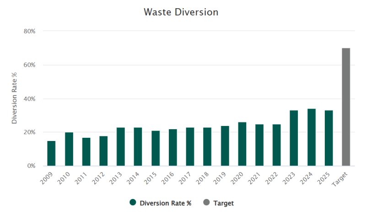Click the 40% y-axis label
Screen dimensions: 366x214
[29, 99]
